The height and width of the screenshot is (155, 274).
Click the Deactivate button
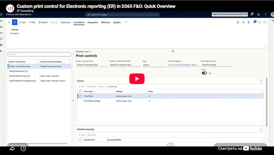(65, 22)
